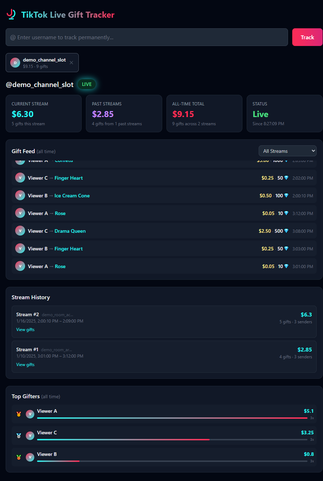Open the All Streams filter dropdown
Image resolution: width=323 pixels, height=481 pixels.
click(288, 151)
